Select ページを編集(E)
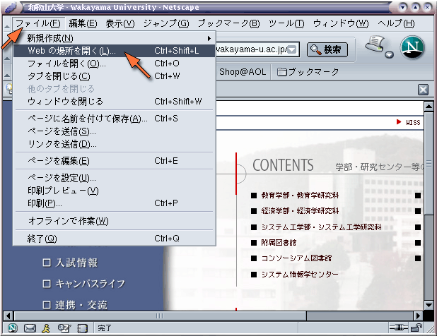 click(x=115, y=161)
